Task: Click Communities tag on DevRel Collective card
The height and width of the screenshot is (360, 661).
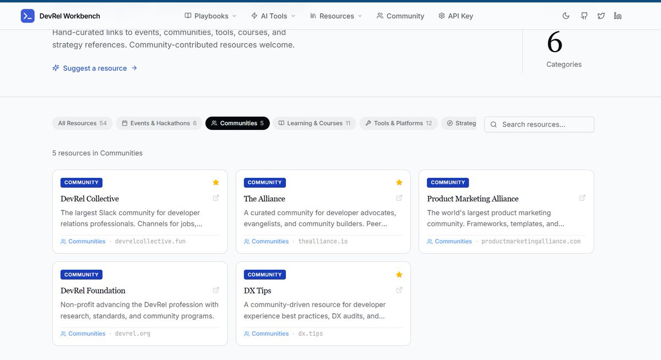Action: click(x=83, y=242)
